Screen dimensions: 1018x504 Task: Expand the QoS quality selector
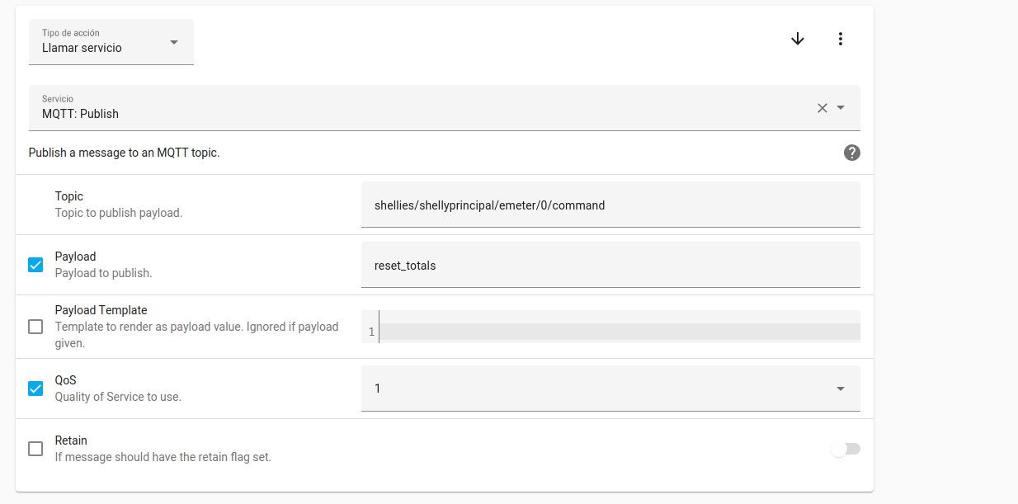(610, 388)
